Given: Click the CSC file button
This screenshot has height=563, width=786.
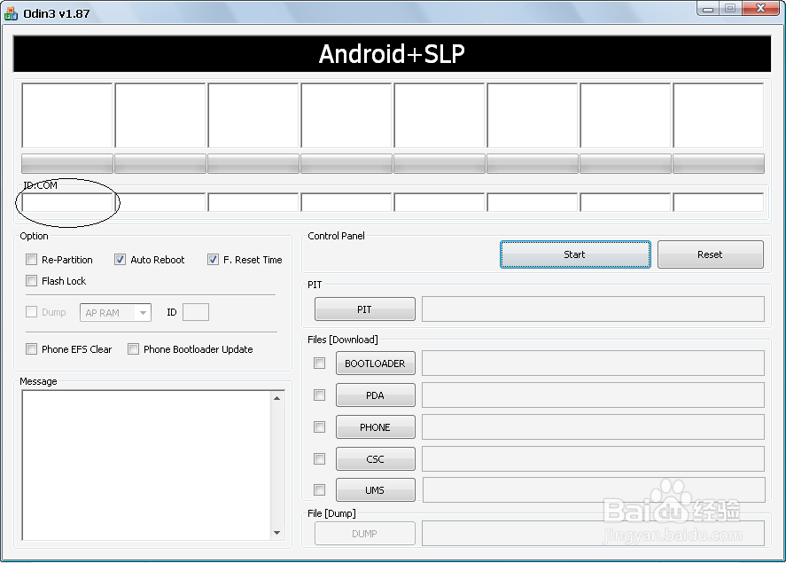Looking at the screenshot, I should 375,459.
